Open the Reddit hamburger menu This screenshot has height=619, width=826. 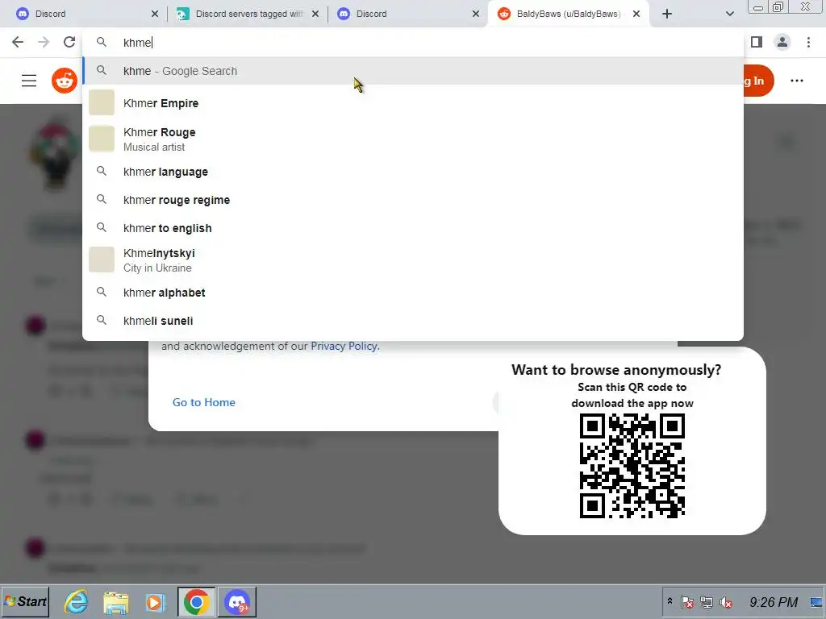[29, 81]
